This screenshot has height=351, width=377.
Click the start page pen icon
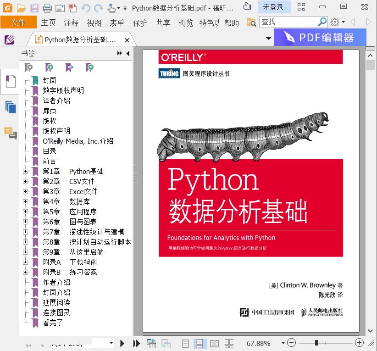click(9, 40)
